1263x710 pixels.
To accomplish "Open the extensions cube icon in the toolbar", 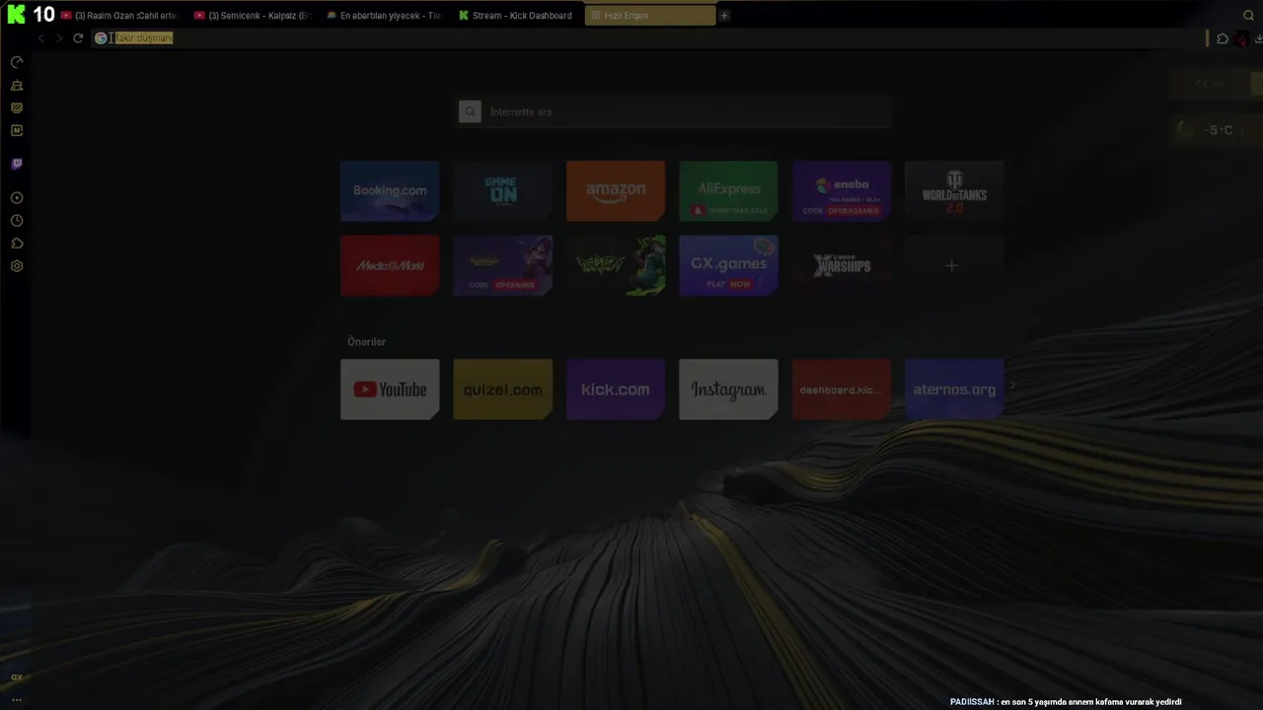I will click(1223, 38).
